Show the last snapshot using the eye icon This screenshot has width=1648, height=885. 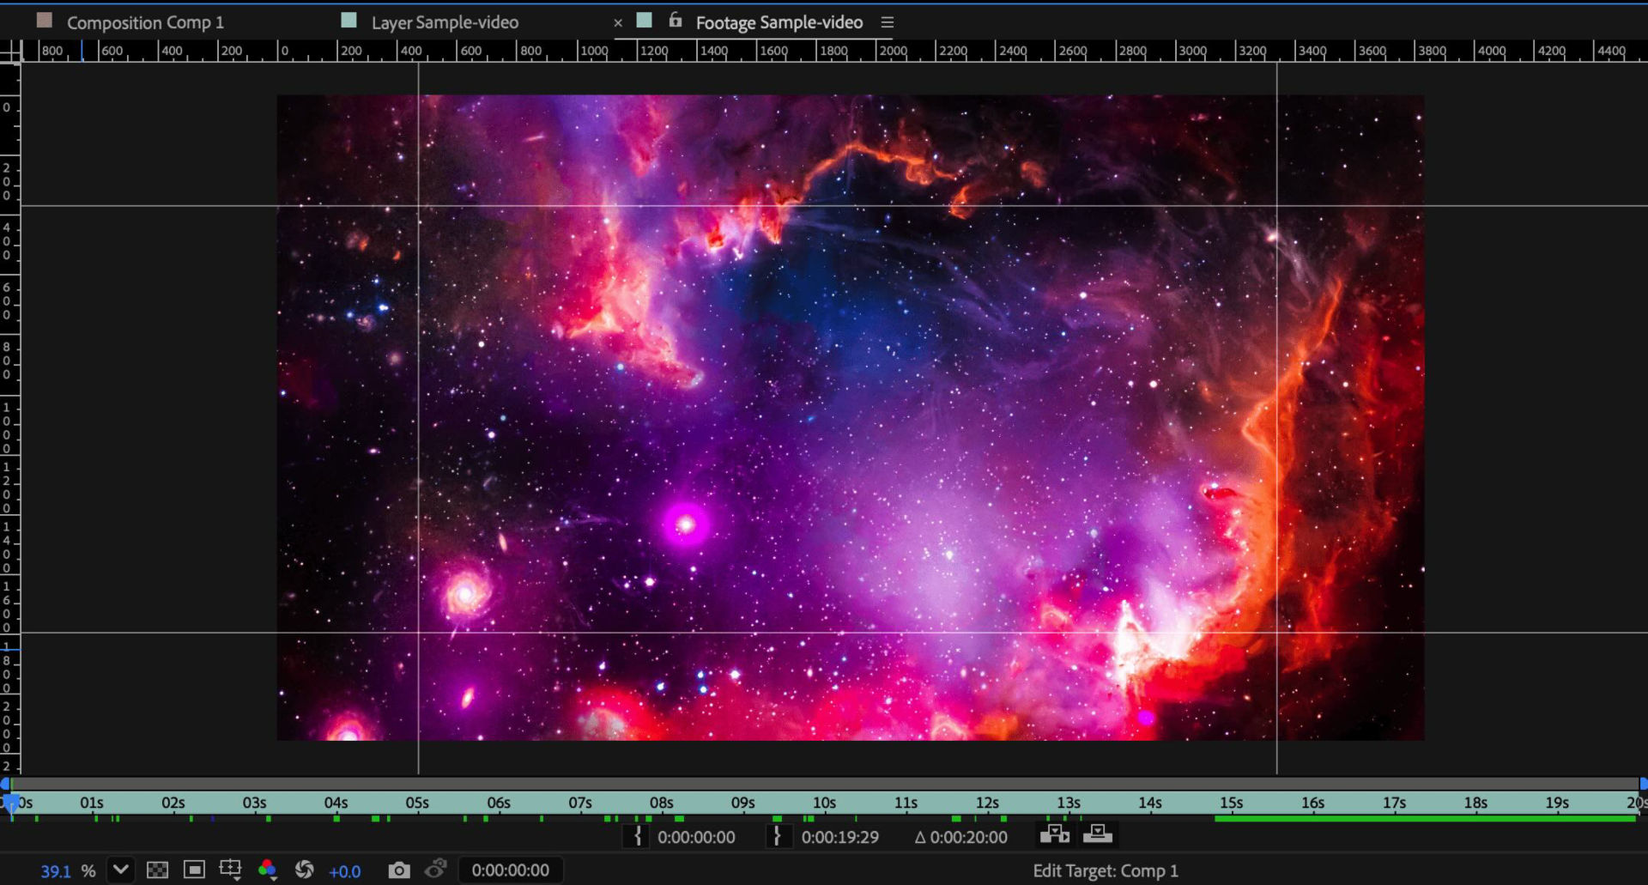435,870
